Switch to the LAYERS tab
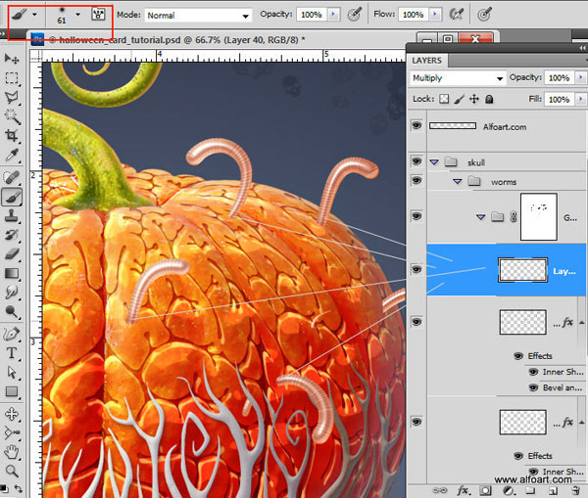The height and width of the screenshot is (498, 588). [x=426, y=61]
